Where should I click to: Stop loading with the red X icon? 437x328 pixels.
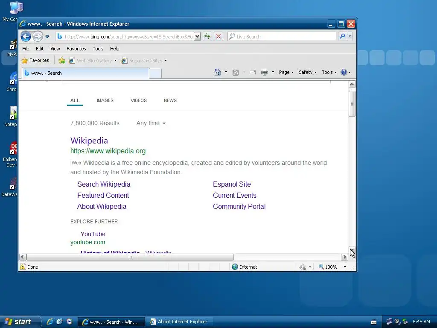[x=218, y=37]
